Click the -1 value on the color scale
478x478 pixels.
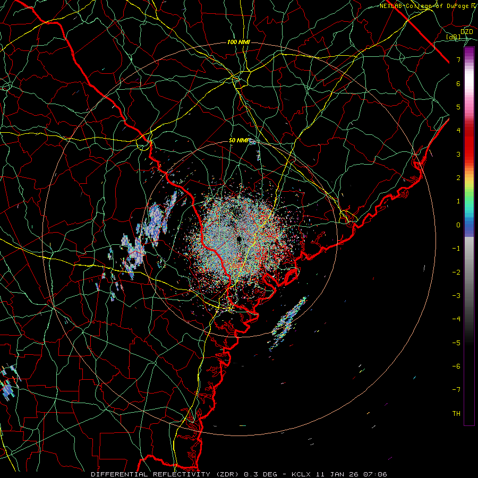coord(456,249)
